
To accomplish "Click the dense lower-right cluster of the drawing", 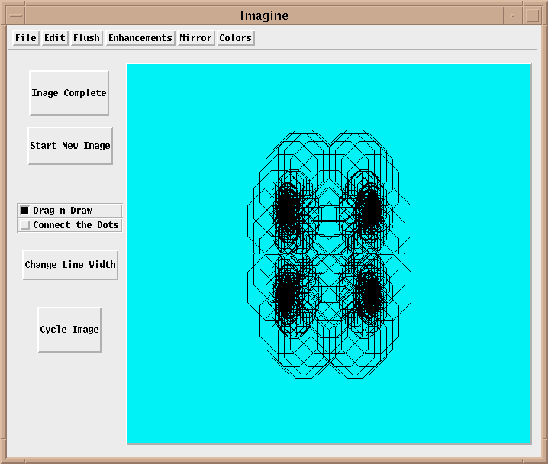I will (372, 296).
